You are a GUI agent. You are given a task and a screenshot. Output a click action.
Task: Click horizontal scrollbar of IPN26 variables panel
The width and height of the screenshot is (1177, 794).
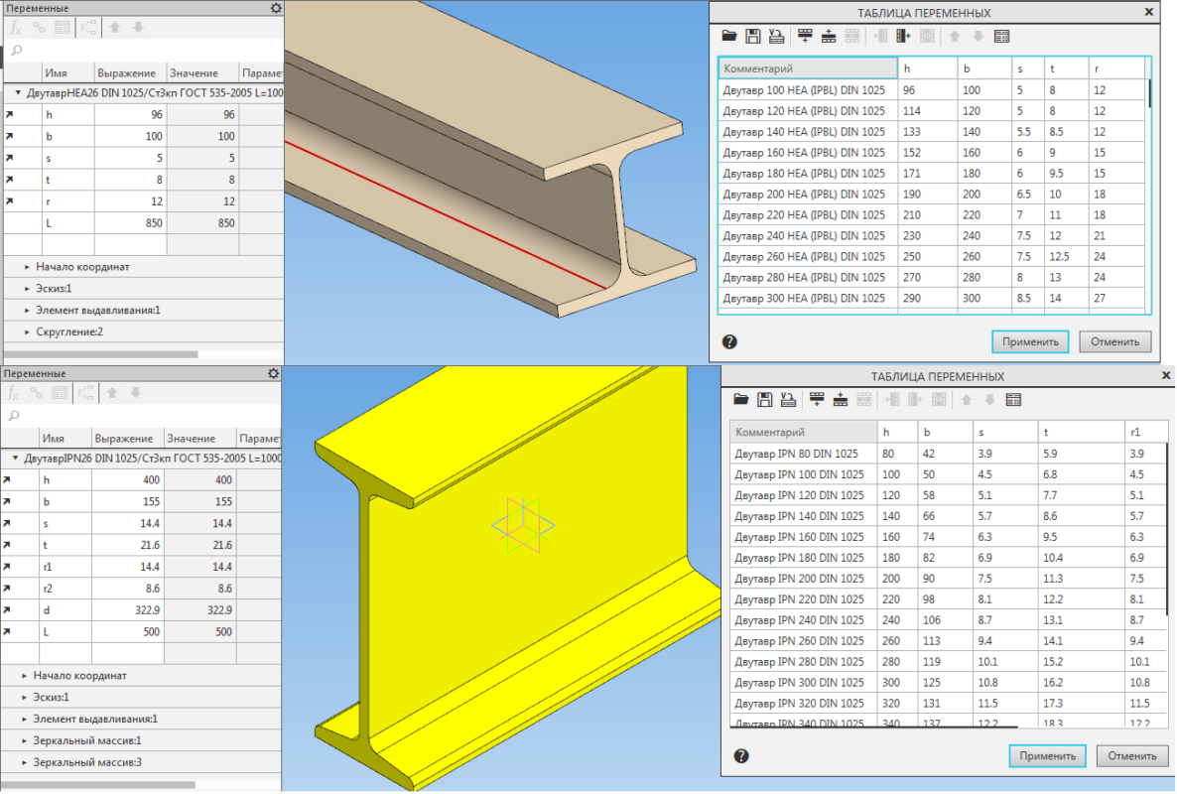97,785
